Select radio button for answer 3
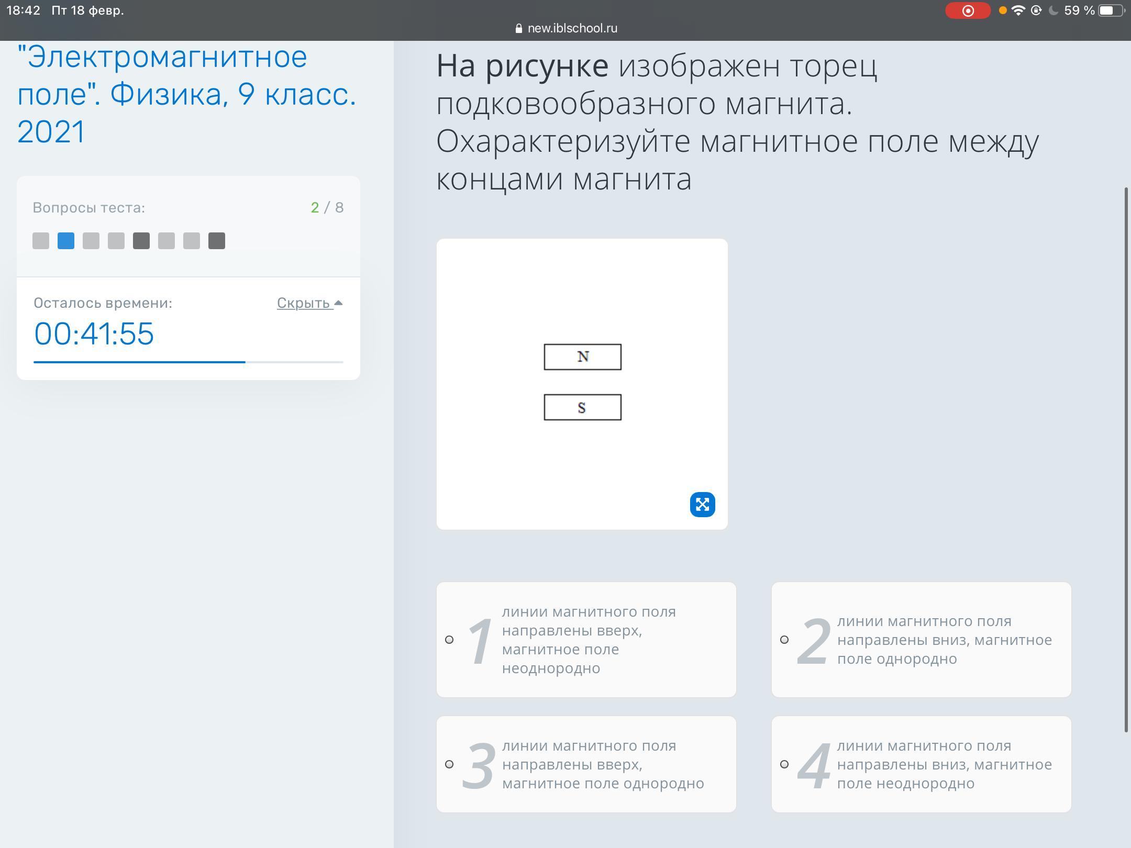The image size is (1131, 848). [449, 764]
